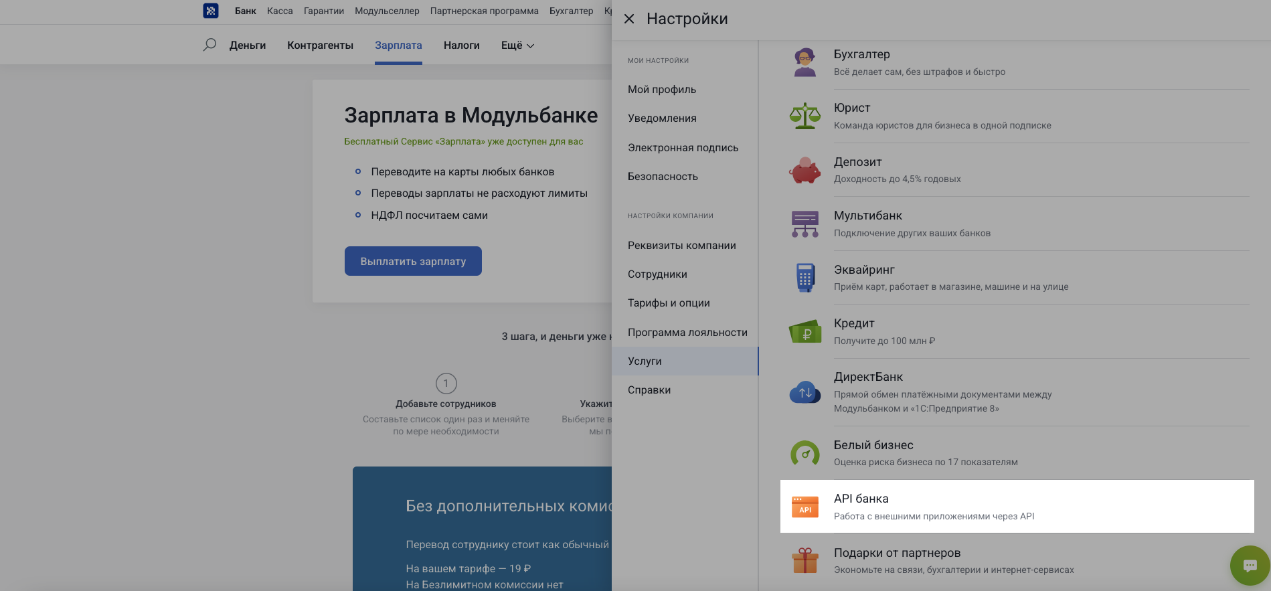The height and width of the screenshot is (591, 1271).
Task: Open Партнерская программа in the top bar
Action: (x=485, y=11)
